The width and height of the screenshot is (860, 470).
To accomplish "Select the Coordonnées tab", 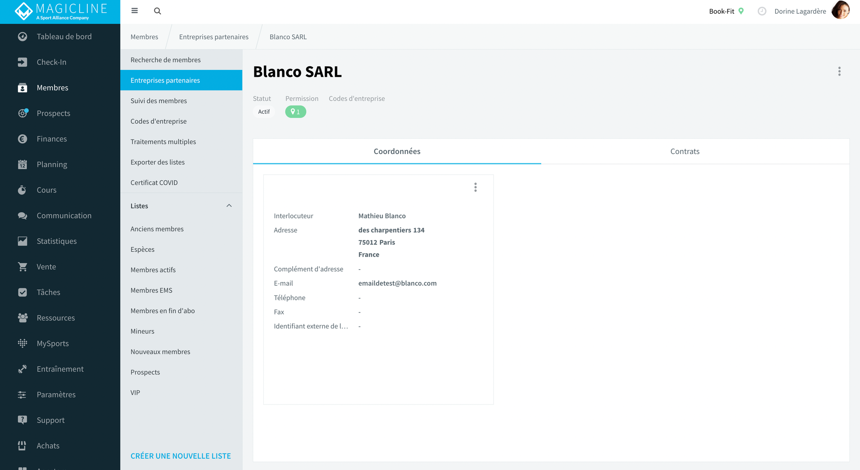I will (x=397, y=152).
